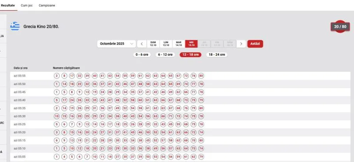Image resolution: width=354 pixels, height=162 pixels.
Task: Switch to the Rezultate tab
Action: click(x=8, y=5)
